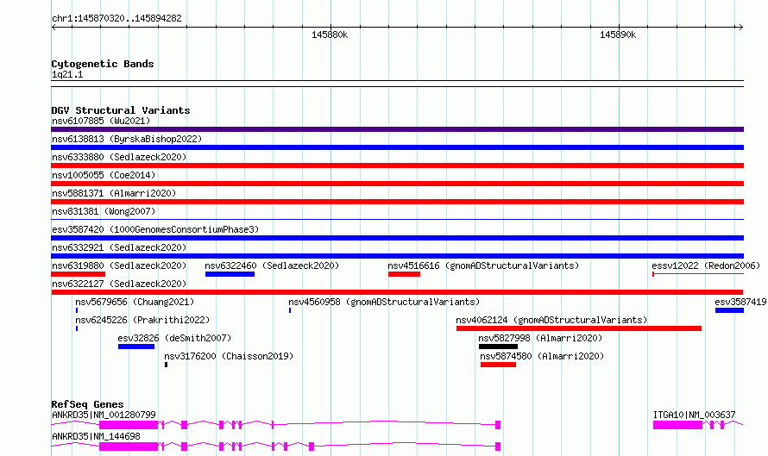The height and width of the screenshot is (456, 768).
Task: Click the nsv6333880 (Sedlazeck2020) red bar
Action: tap(397, 166)
